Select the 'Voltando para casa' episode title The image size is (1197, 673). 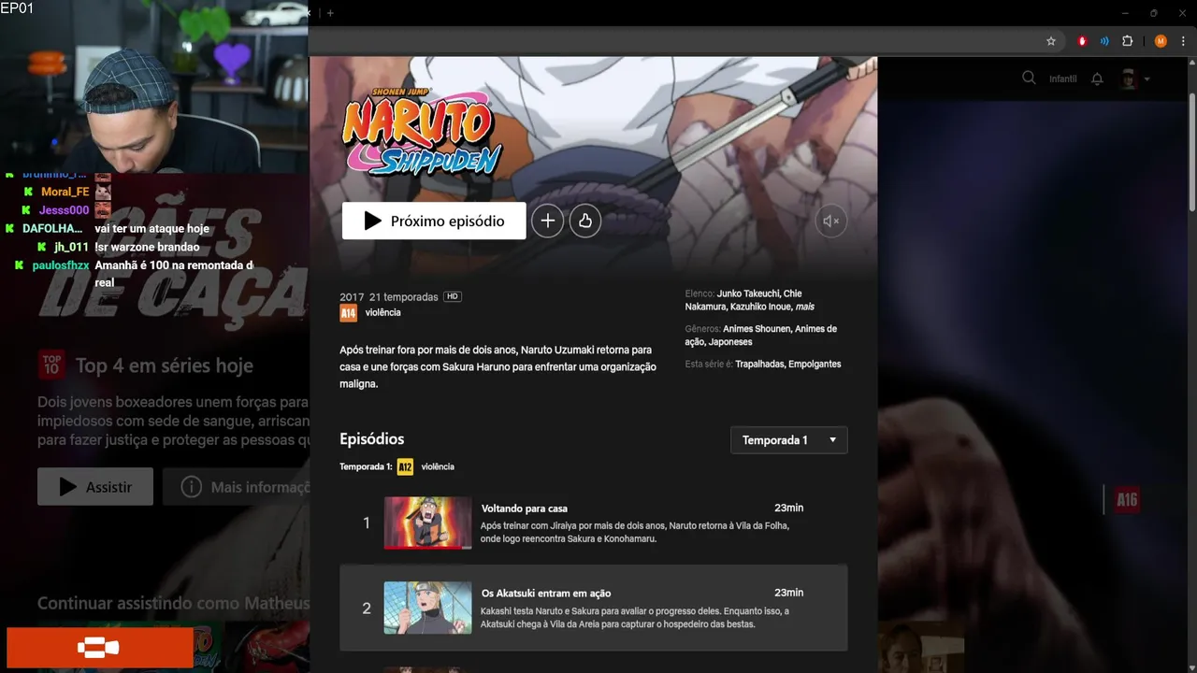tap(525, 508)
